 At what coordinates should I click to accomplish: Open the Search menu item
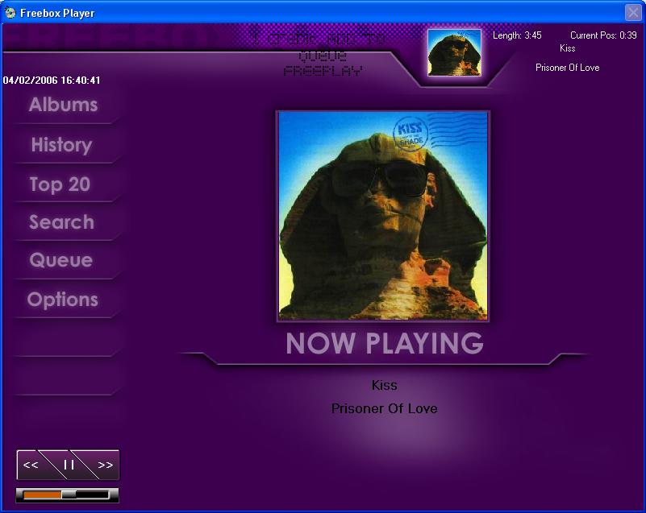[62, 222]
